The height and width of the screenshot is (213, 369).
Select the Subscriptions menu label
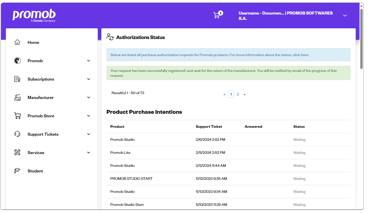point(41,79)
